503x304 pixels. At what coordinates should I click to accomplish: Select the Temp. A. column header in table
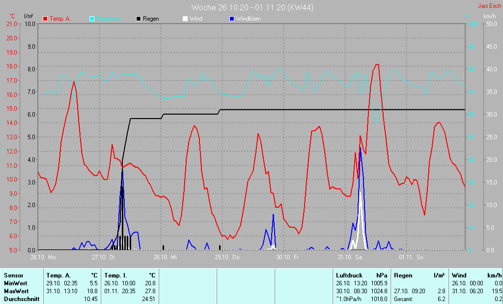pyautogui.click(x=58, y=275)
